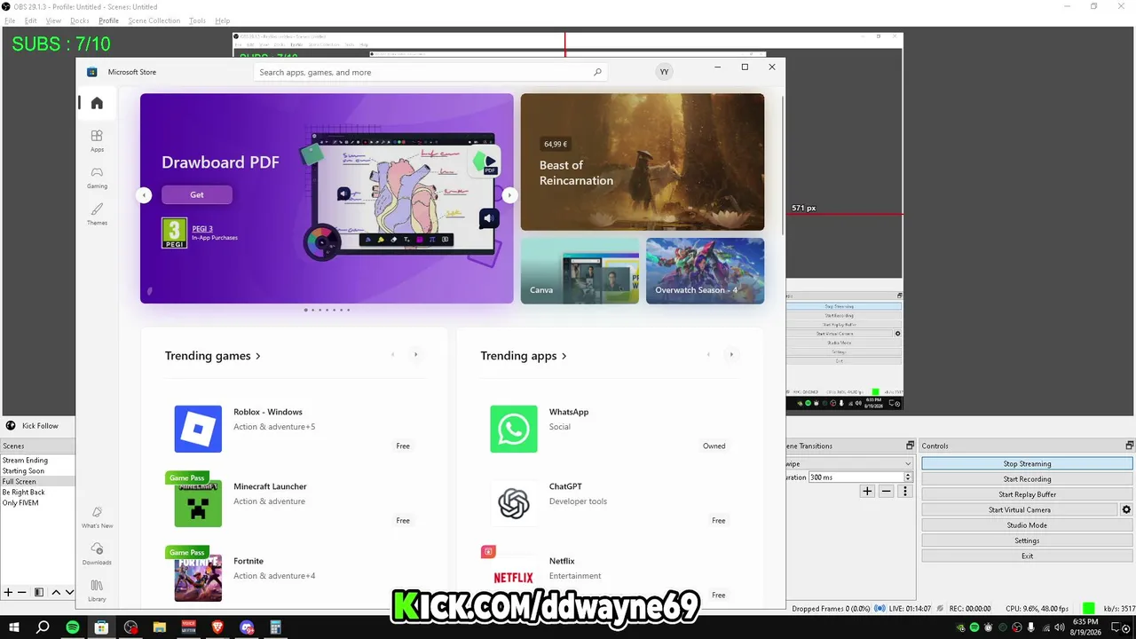Open the Fortnite game icon
This screenshot has width=1136, height=639.
pyautogui.click(x=198, y=578)
